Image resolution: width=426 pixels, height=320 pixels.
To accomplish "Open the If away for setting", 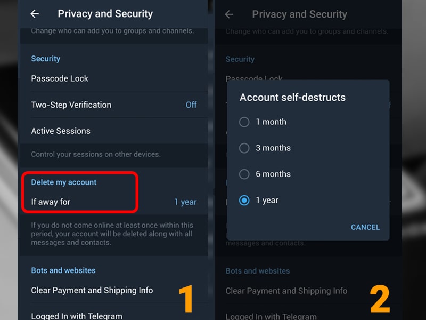I will 114,202.
